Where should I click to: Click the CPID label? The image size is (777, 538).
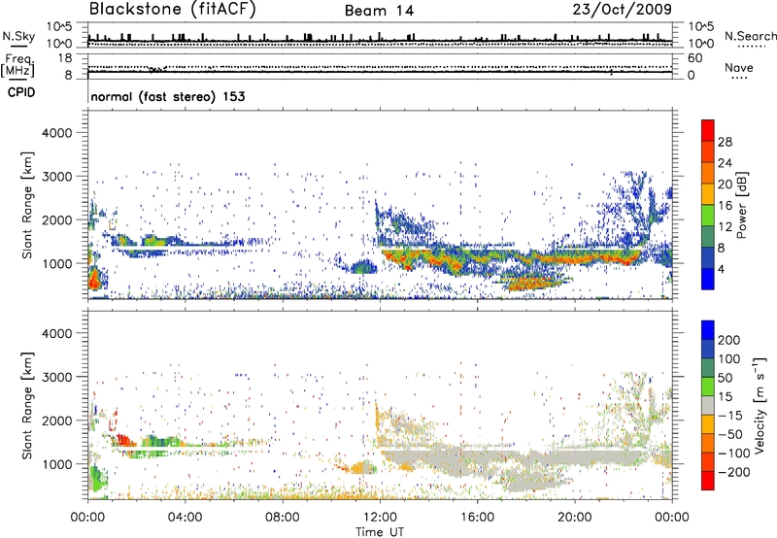tap(21, 92)
